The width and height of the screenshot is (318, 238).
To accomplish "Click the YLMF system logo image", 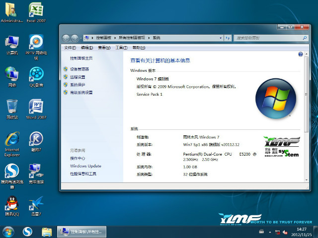I will tap(282, 147).
